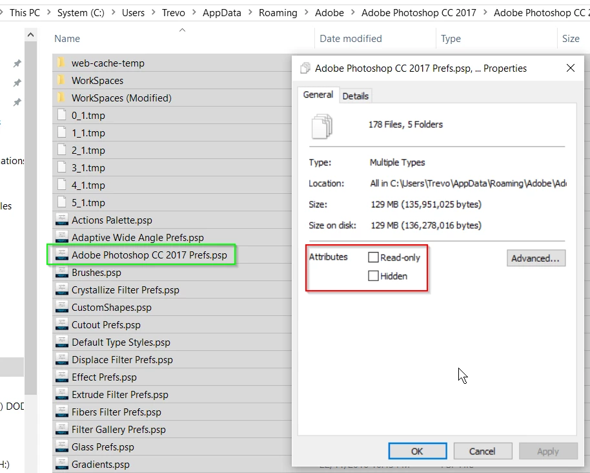Expand the chevron after System (C:)

point(113,12)
